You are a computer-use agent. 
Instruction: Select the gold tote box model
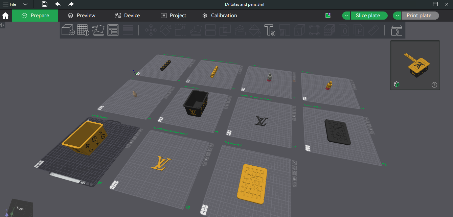(x=85, y=139)
